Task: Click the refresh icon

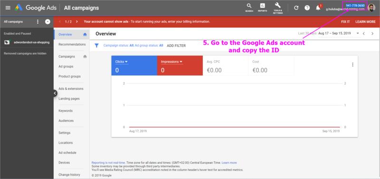Action: click(x=296, y=8)
